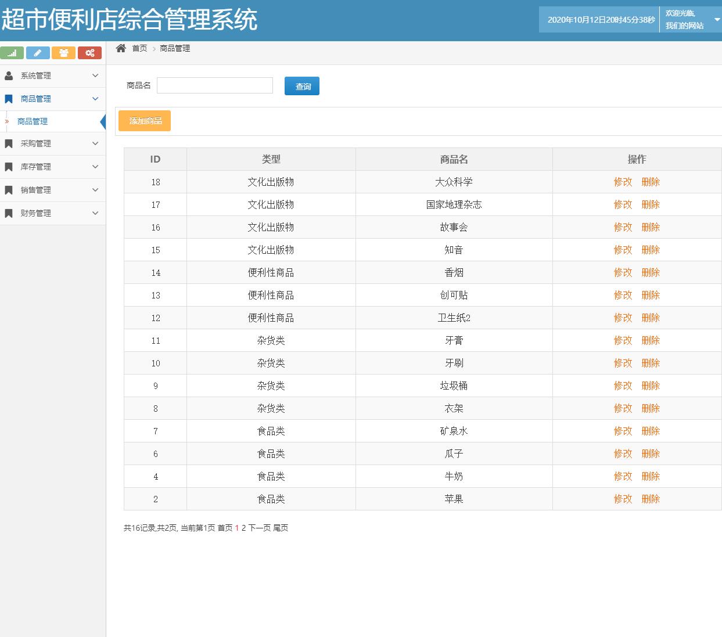Image resolution: width=722 pixels, height=637 pixels.
Task: Click the 查询 search button
Action: (301, 86)
